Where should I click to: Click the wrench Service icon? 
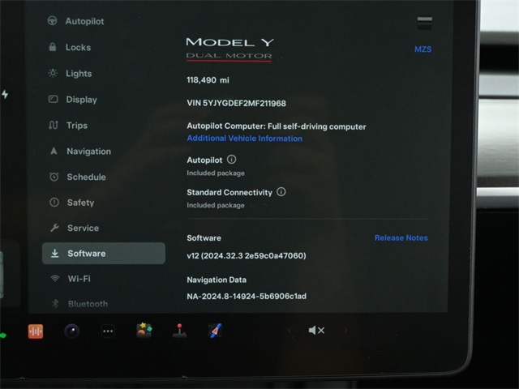[x=54, y=228]
